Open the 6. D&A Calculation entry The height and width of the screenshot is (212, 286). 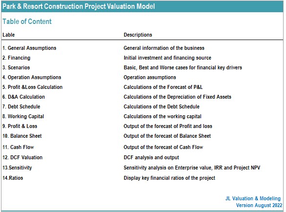[x=24, y=97]
